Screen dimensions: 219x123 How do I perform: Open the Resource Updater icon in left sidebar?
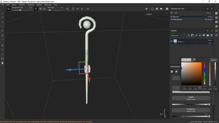point(2,58)
